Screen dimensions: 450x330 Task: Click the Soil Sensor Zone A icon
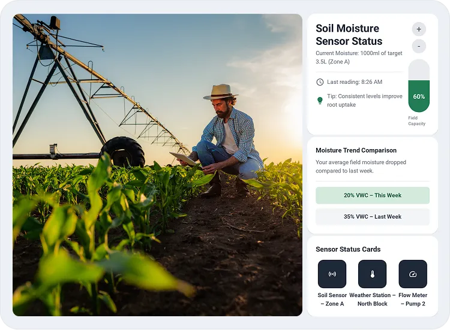coord(332,274)
